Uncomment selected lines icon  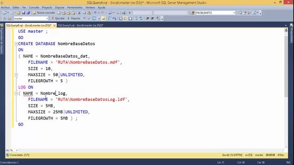(x=141, y=18)
